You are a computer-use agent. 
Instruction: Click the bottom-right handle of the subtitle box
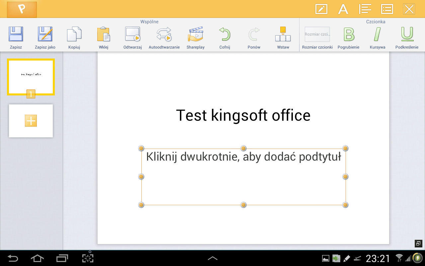[x=345, y=205]
